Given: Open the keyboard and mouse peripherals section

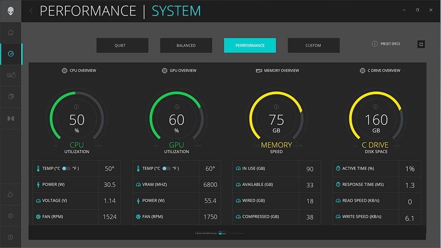Looking at the screenshot, I should [11, 75].
